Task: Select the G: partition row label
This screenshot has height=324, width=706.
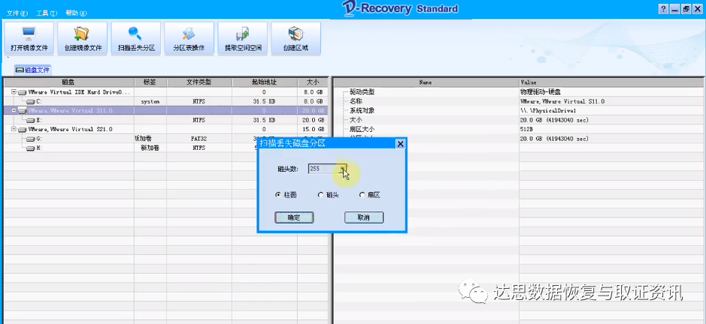Action: pyautogui.click(x=39, y=139)
